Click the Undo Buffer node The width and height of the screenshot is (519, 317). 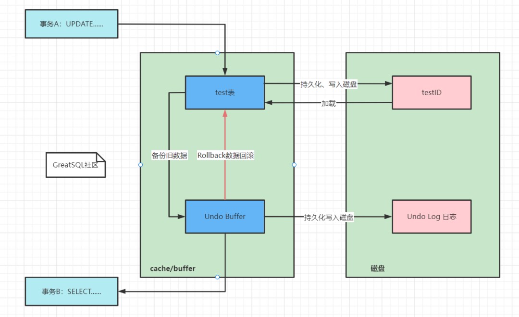(x=224, y=216)
